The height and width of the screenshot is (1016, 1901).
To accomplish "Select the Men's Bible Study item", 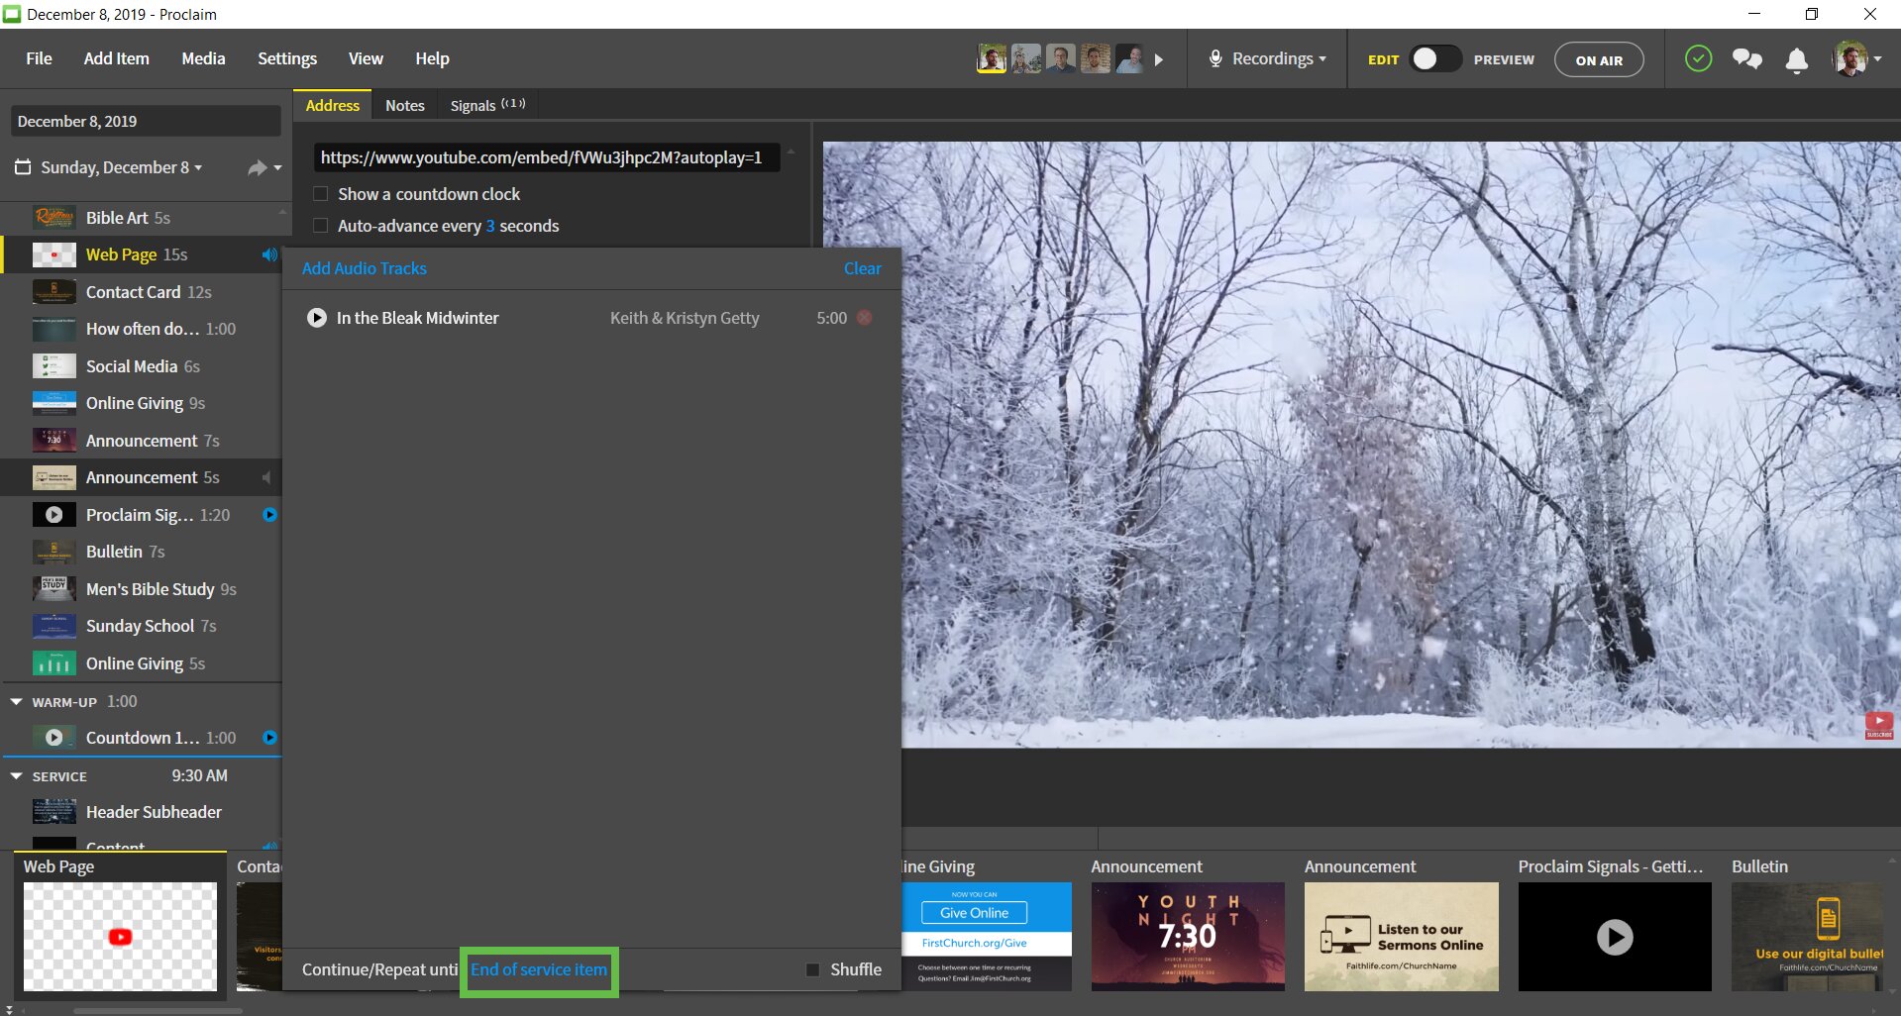I will pyautogui.click(x=142, y=589).
